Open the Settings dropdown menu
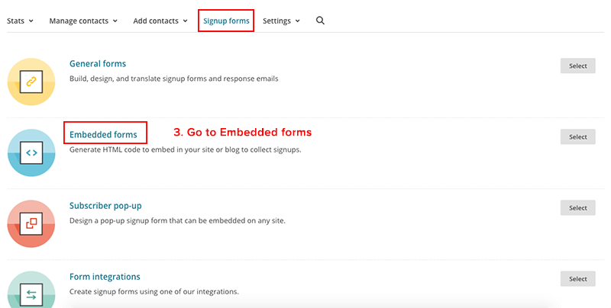Screen dimensions: 611x308 tap(281, 21)
